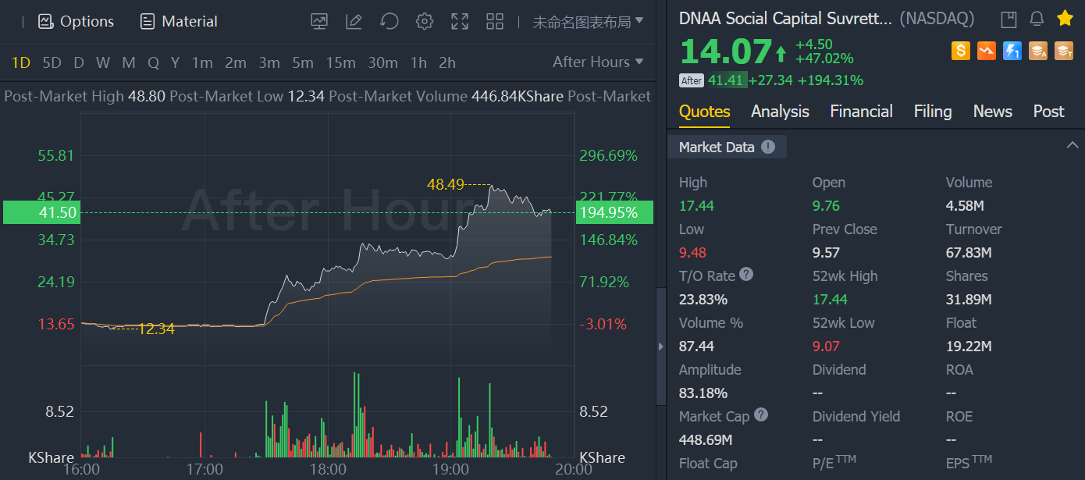Screen dimensions: 1085x480
Task: Open chart settings gear
Action: tap(425, 22)
